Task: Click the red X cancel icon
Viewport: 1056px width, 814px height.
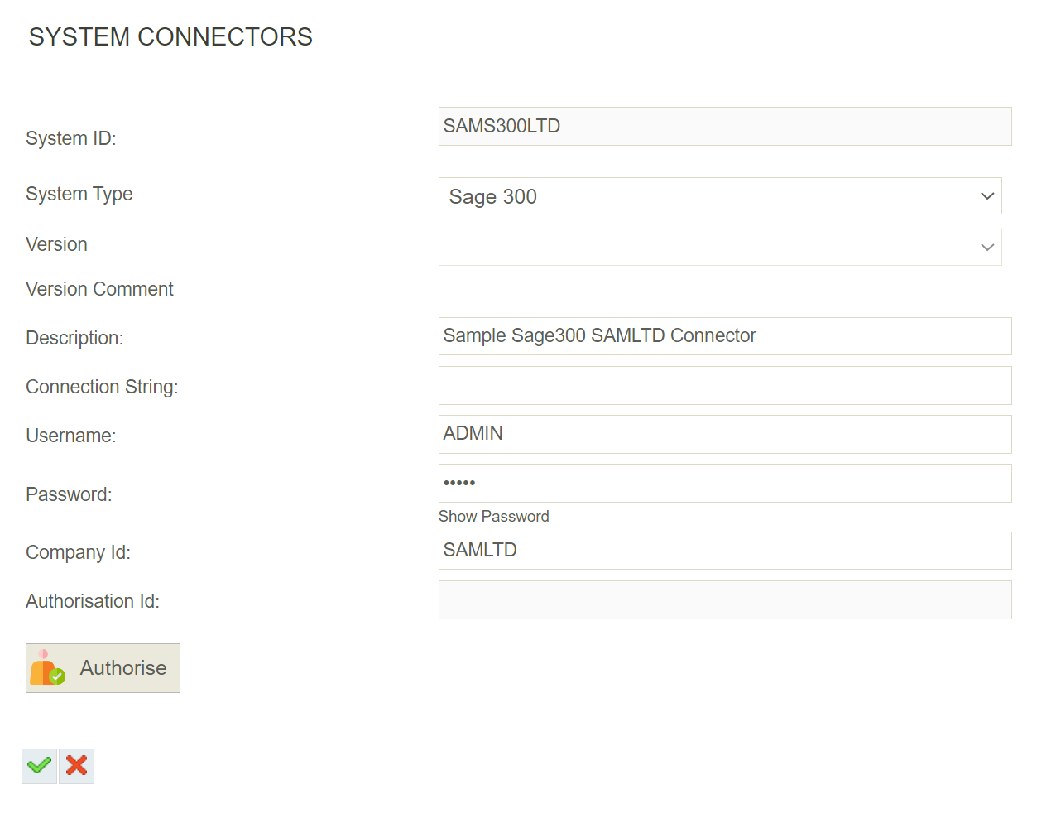Action: 75,765
